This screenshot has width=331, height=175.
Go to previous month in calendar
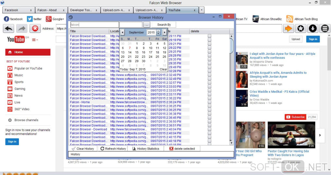[122, 32]
